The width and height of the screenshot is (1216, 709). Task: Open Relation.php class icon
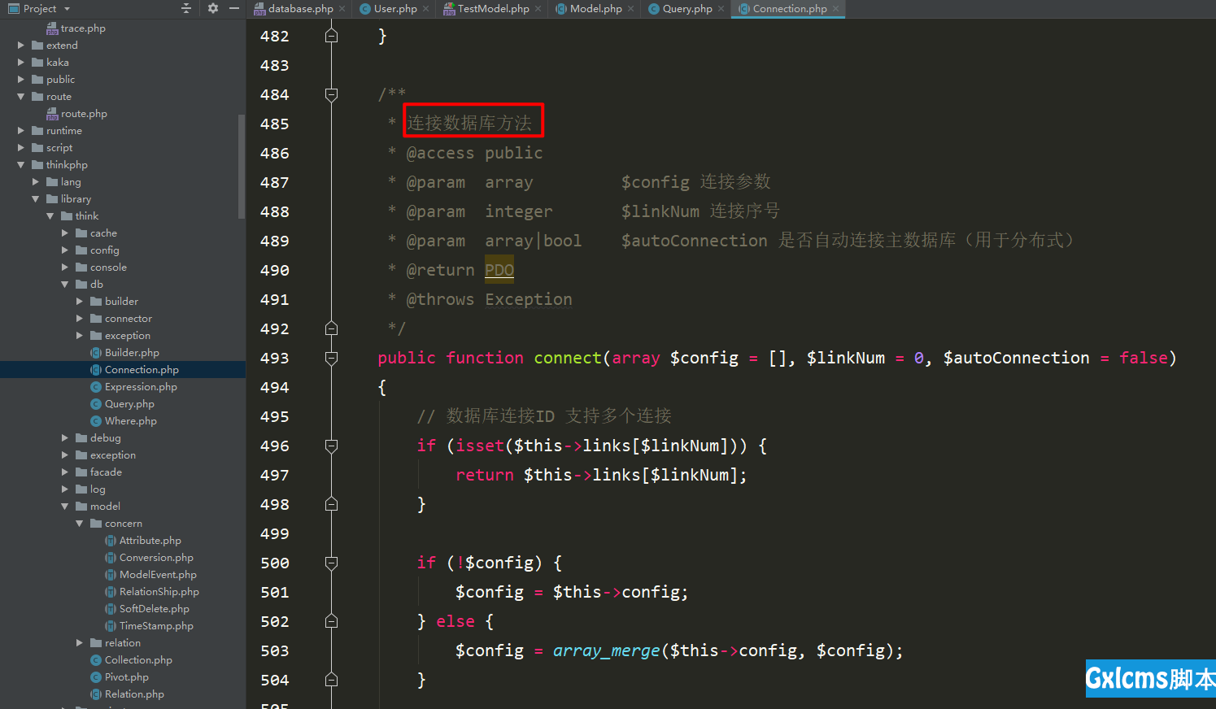click(96, 694)
